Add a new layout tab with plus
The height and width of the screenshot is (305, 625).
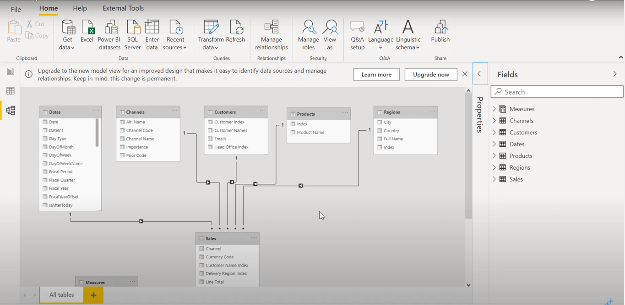93,295
